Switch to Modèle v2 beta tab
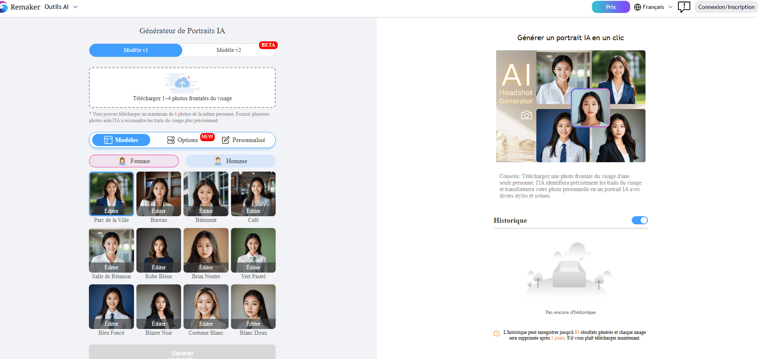Image resolution: width=758 pixels, height=359 pixels. 229,50
